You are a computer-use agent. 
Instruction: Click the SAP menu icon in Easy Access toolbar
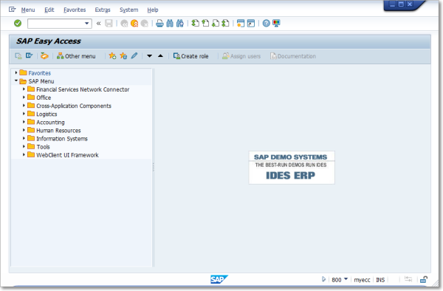pyautogui.click(x=29, y=55)
